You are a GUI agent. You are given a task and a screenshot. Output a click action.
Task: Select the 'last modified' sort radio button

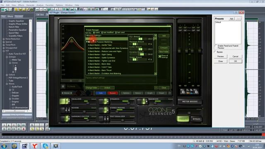102,32
